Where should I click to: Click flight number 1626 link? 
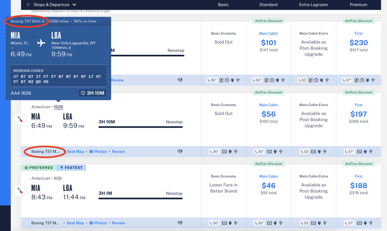coord(58,107)
